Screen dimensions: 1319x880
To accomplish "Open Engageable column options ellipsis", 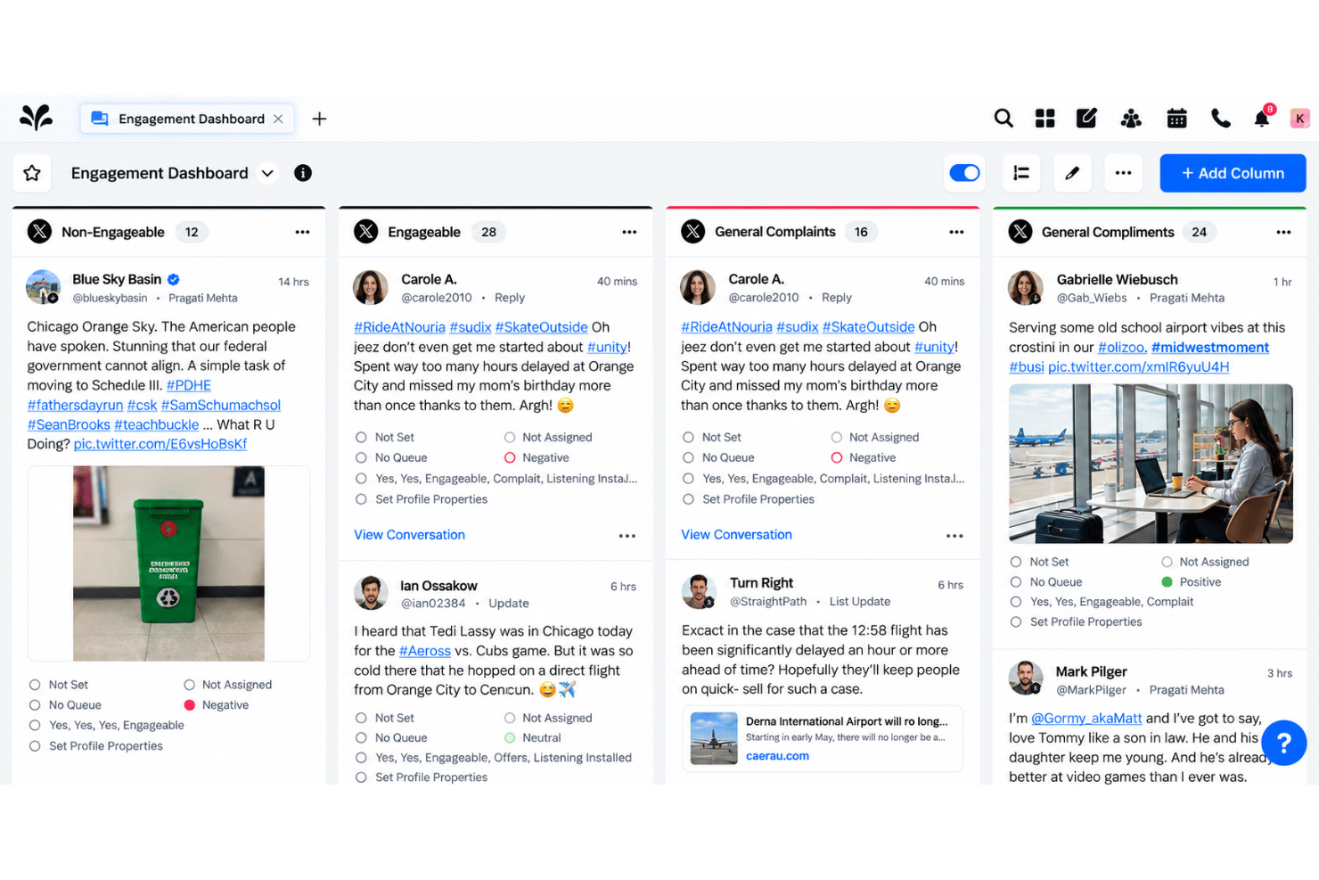I will point(629,232).
